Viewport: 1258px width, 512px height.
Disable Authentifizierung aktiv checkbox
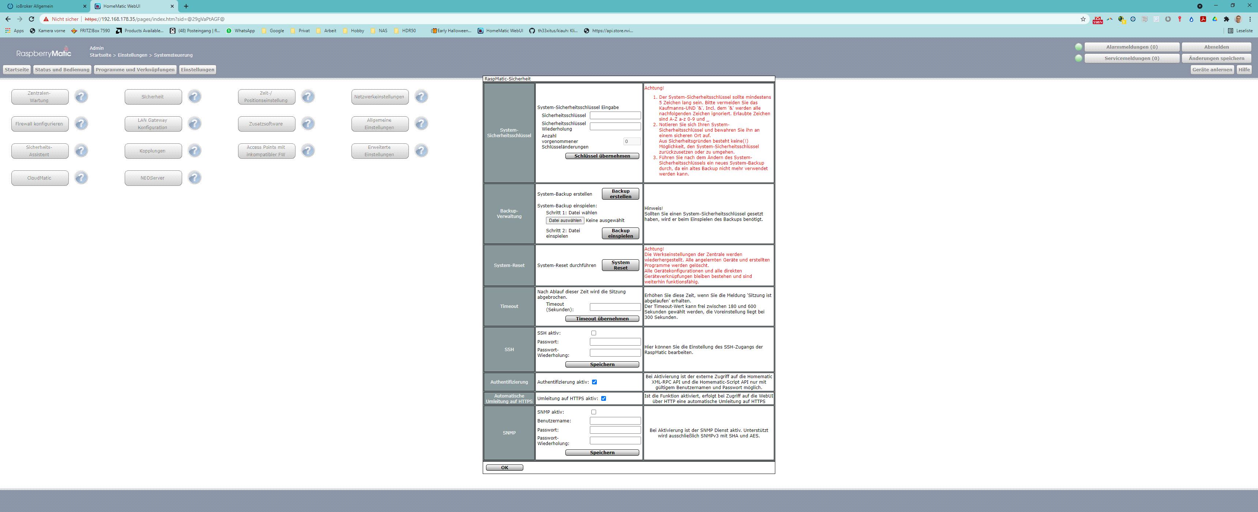pyautogui.click(x=594, y=382)
